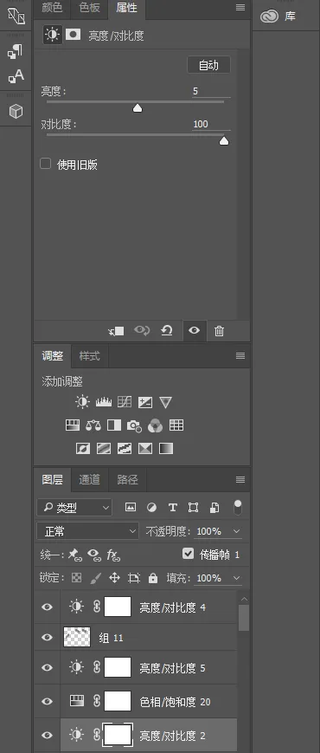The width and height of the screenshot is (320, 753).
Task: Hide the 组 11 layer
Action: pos(47,637)
